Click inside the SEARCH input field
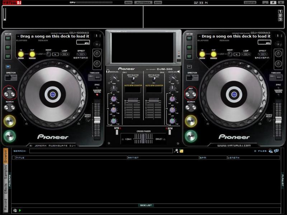The image size is (287, 215). click(101, 151)
